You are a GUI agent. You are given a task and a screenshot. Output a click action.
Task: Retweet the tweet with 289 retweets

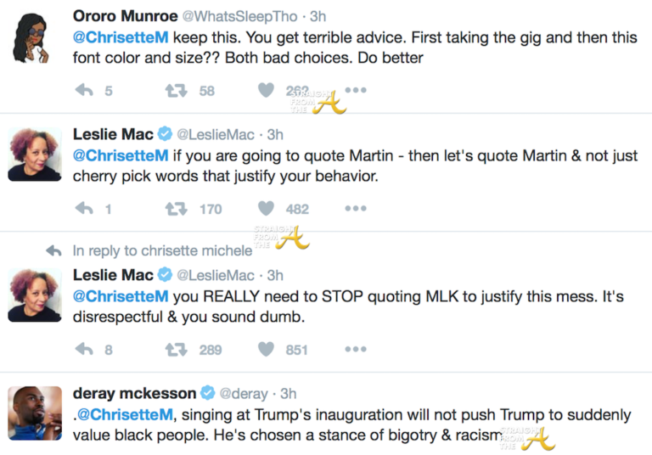click(175, 349)
